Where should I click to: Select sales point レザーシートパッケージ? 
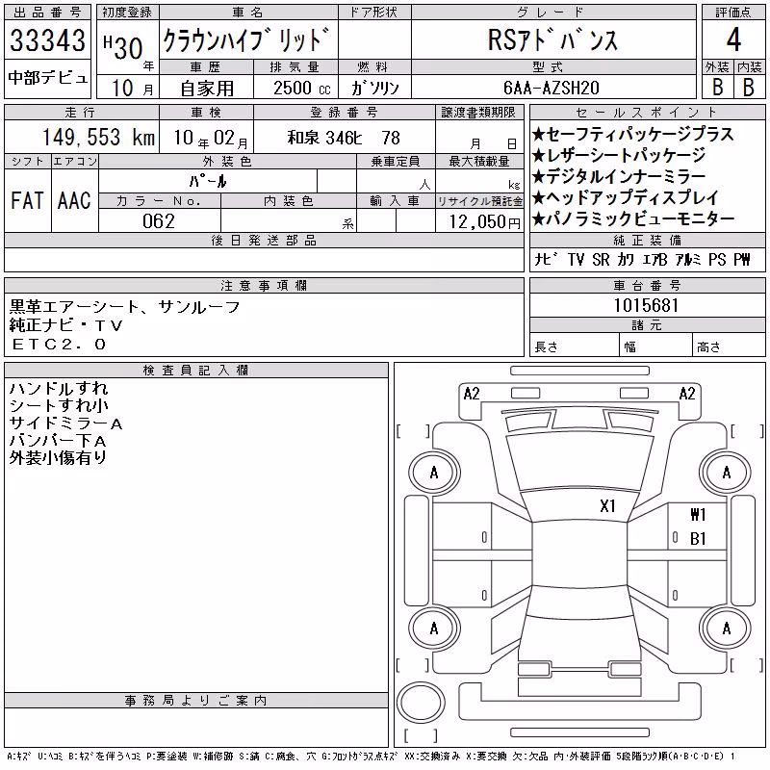(x=619, y=155)
